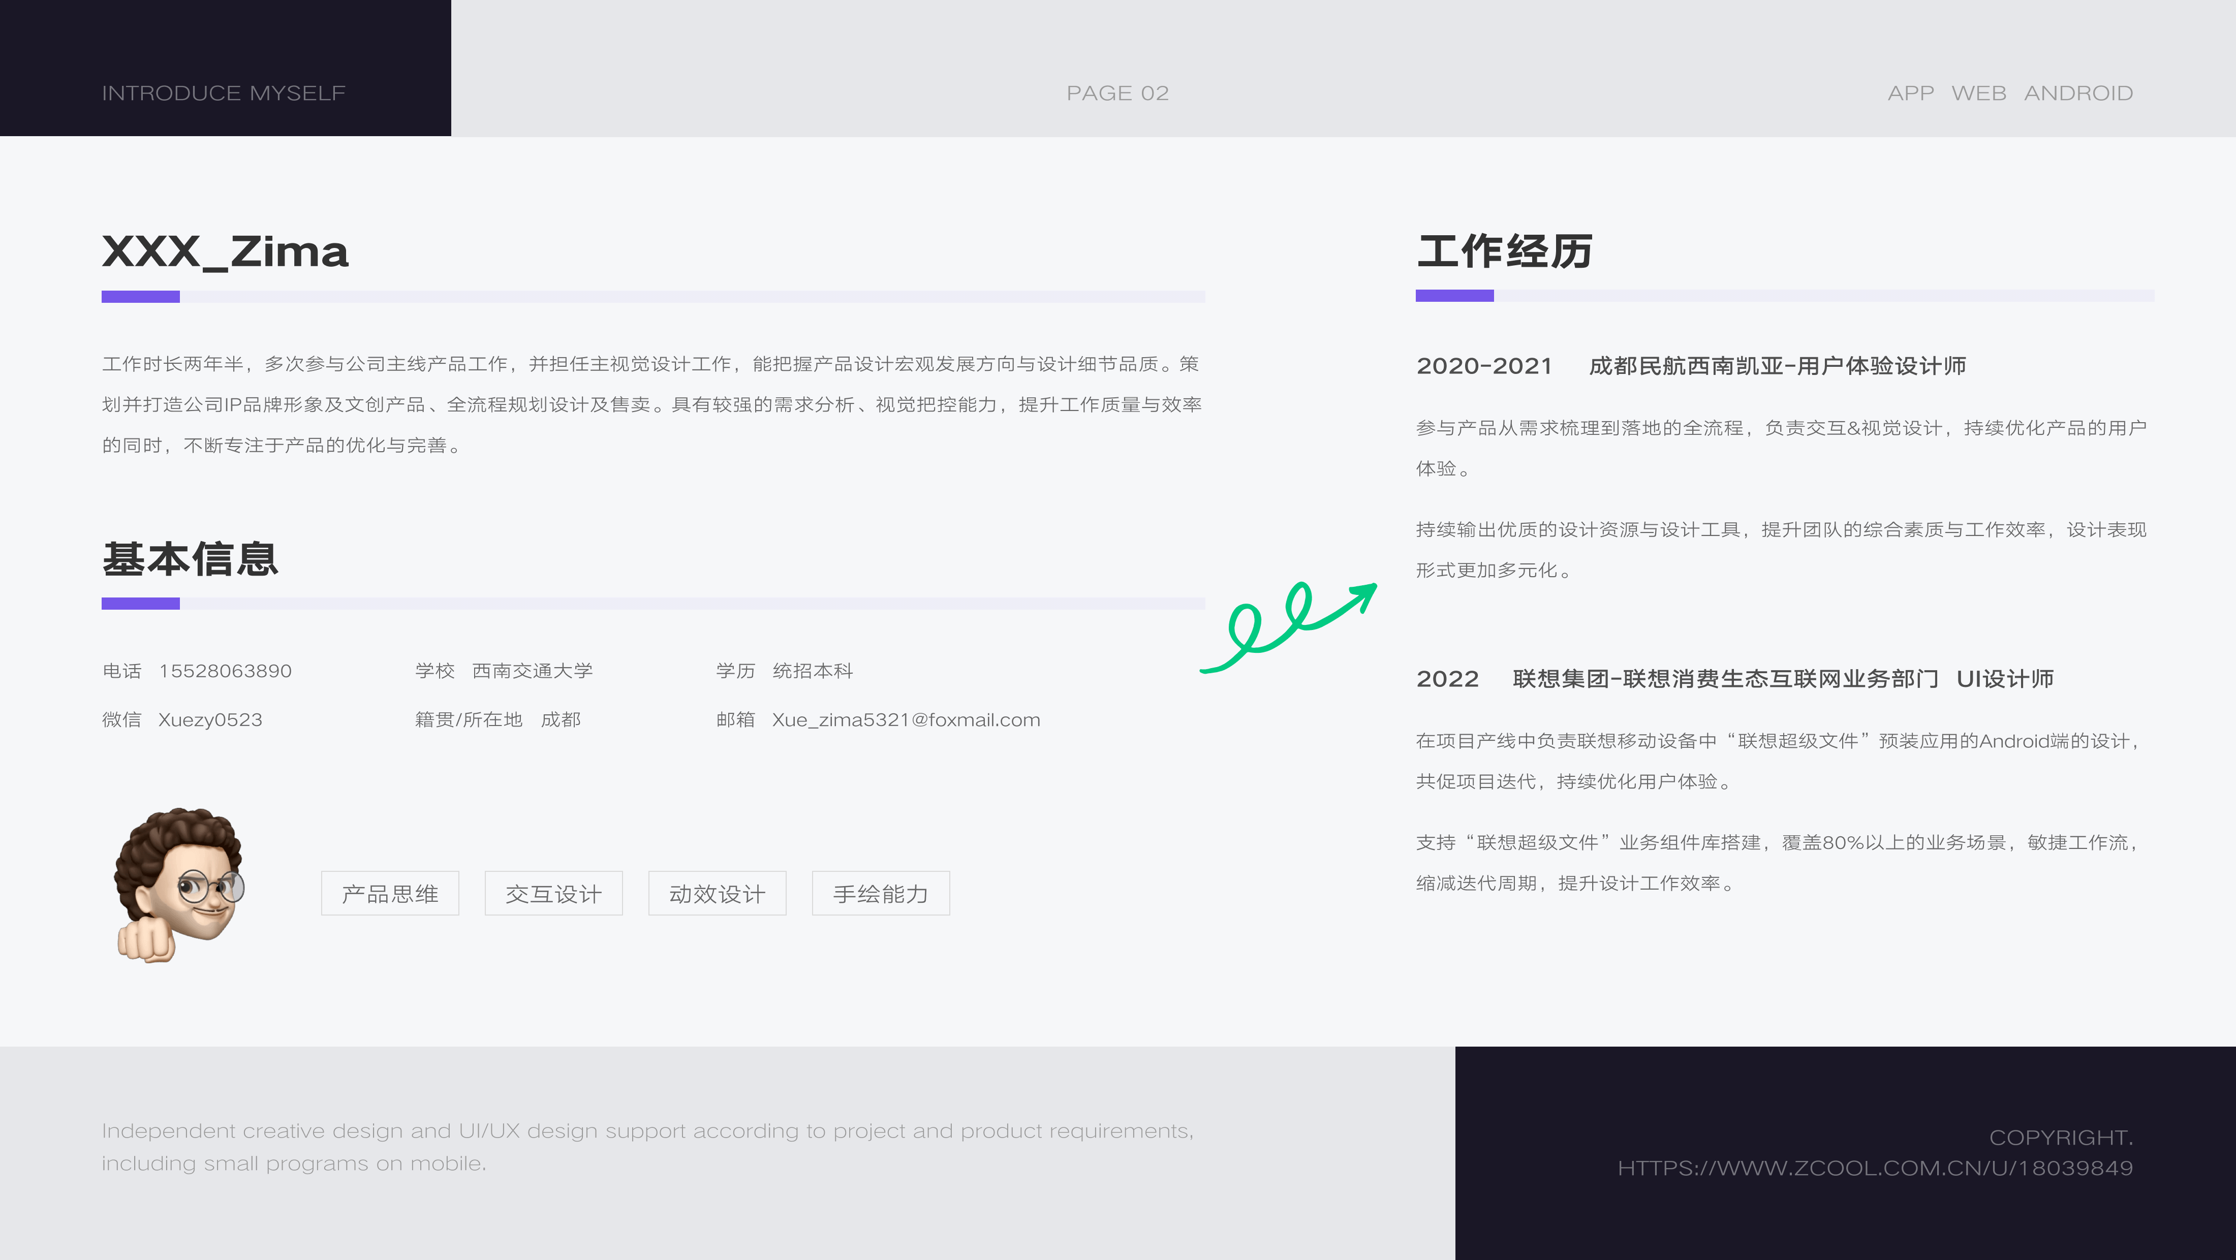Click the XXX_Zima name heading

click(226, 251)
